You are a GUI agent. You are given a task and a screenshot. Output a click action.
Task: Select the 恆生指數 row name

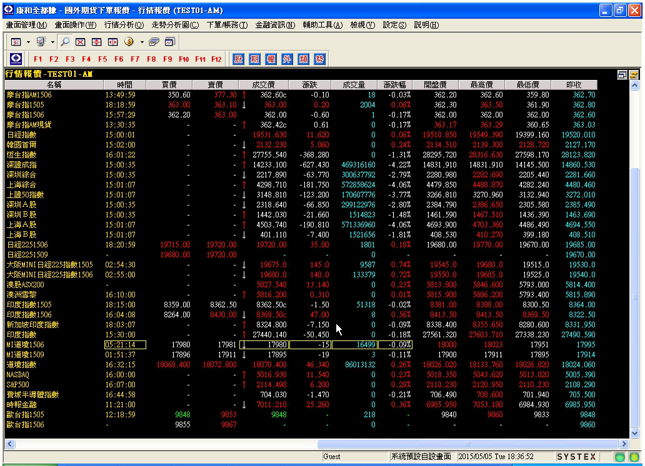[21, 155]
